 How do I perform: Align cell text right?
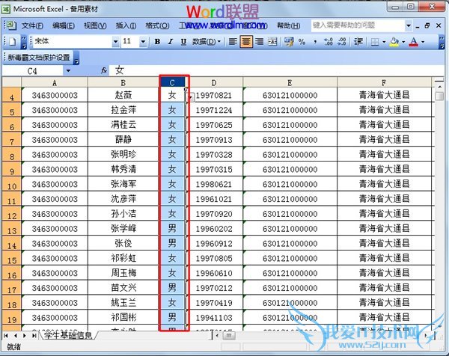point(259,42)
